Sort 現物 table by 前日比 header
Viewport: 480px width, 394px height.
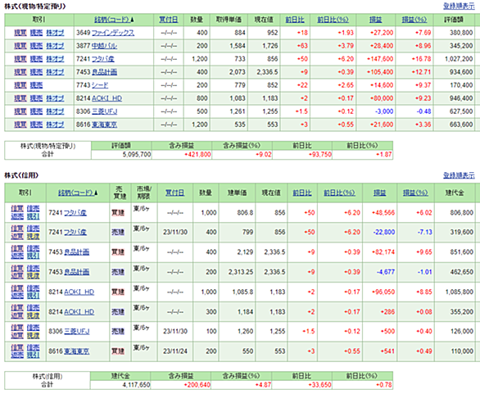[295, 20]
